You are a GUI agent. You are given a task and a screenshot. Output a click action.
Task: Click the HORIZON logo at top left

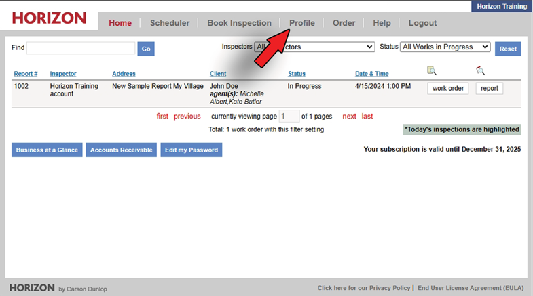tap(49, 18)
